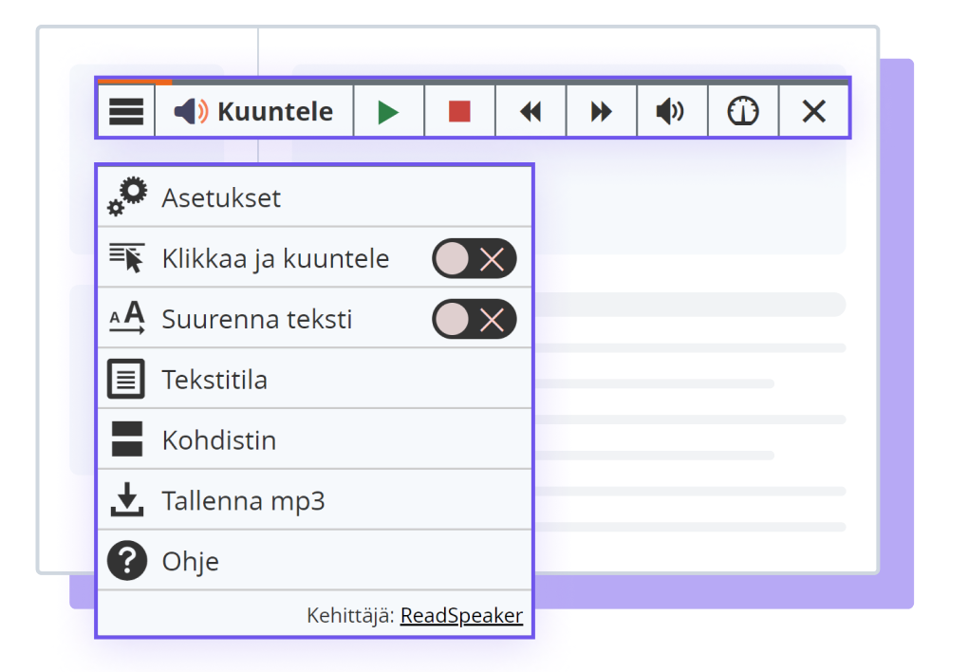Screen dimensions: 968x672
Task: Click the rewind (skip back) icon
Action: pyautogui.click(x=531, y=111)
